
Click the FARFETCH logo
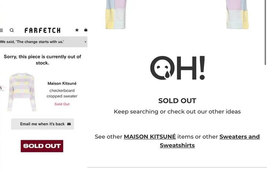[x=43, y=30]
